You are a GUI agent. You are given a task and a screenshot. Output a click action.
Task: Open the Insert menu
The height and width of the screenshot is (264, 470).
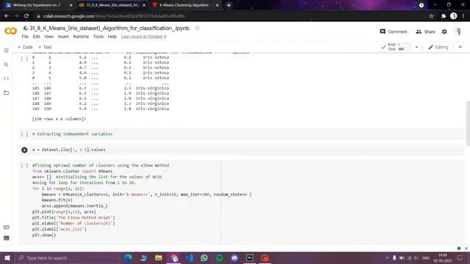[x=63, y=37]
